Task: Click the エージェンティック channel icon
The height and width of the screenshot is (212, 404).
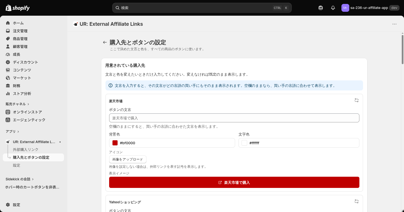Action: [8, 120]
